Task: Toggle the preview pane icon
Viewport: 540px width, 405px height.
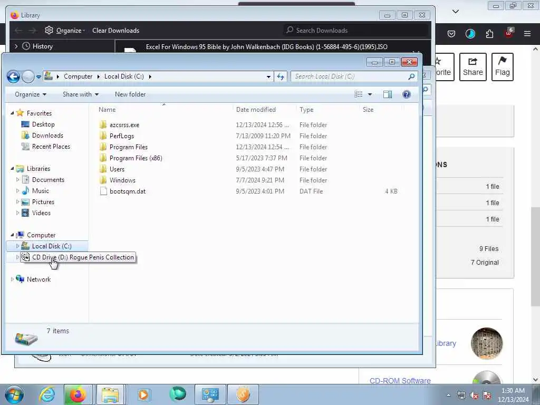Action: click(388, 94)
